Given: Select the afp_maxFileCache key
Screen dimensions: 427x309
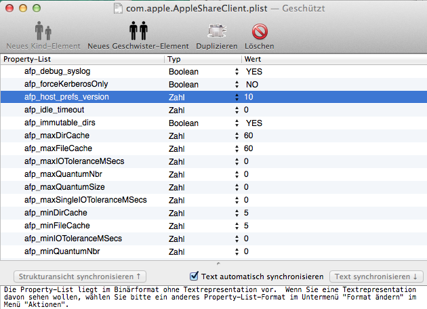Looking at the screenshot, I should point(58,148).
